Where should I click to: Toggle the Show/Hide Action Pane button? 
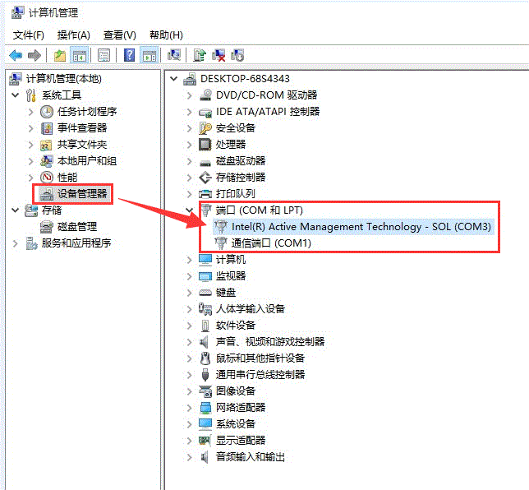point(149,55)
